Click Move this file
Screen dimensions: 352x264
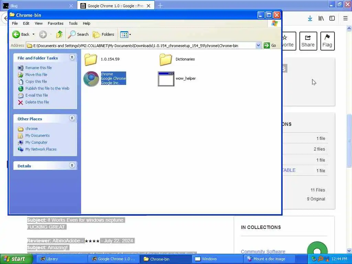(x=36, y=75)
